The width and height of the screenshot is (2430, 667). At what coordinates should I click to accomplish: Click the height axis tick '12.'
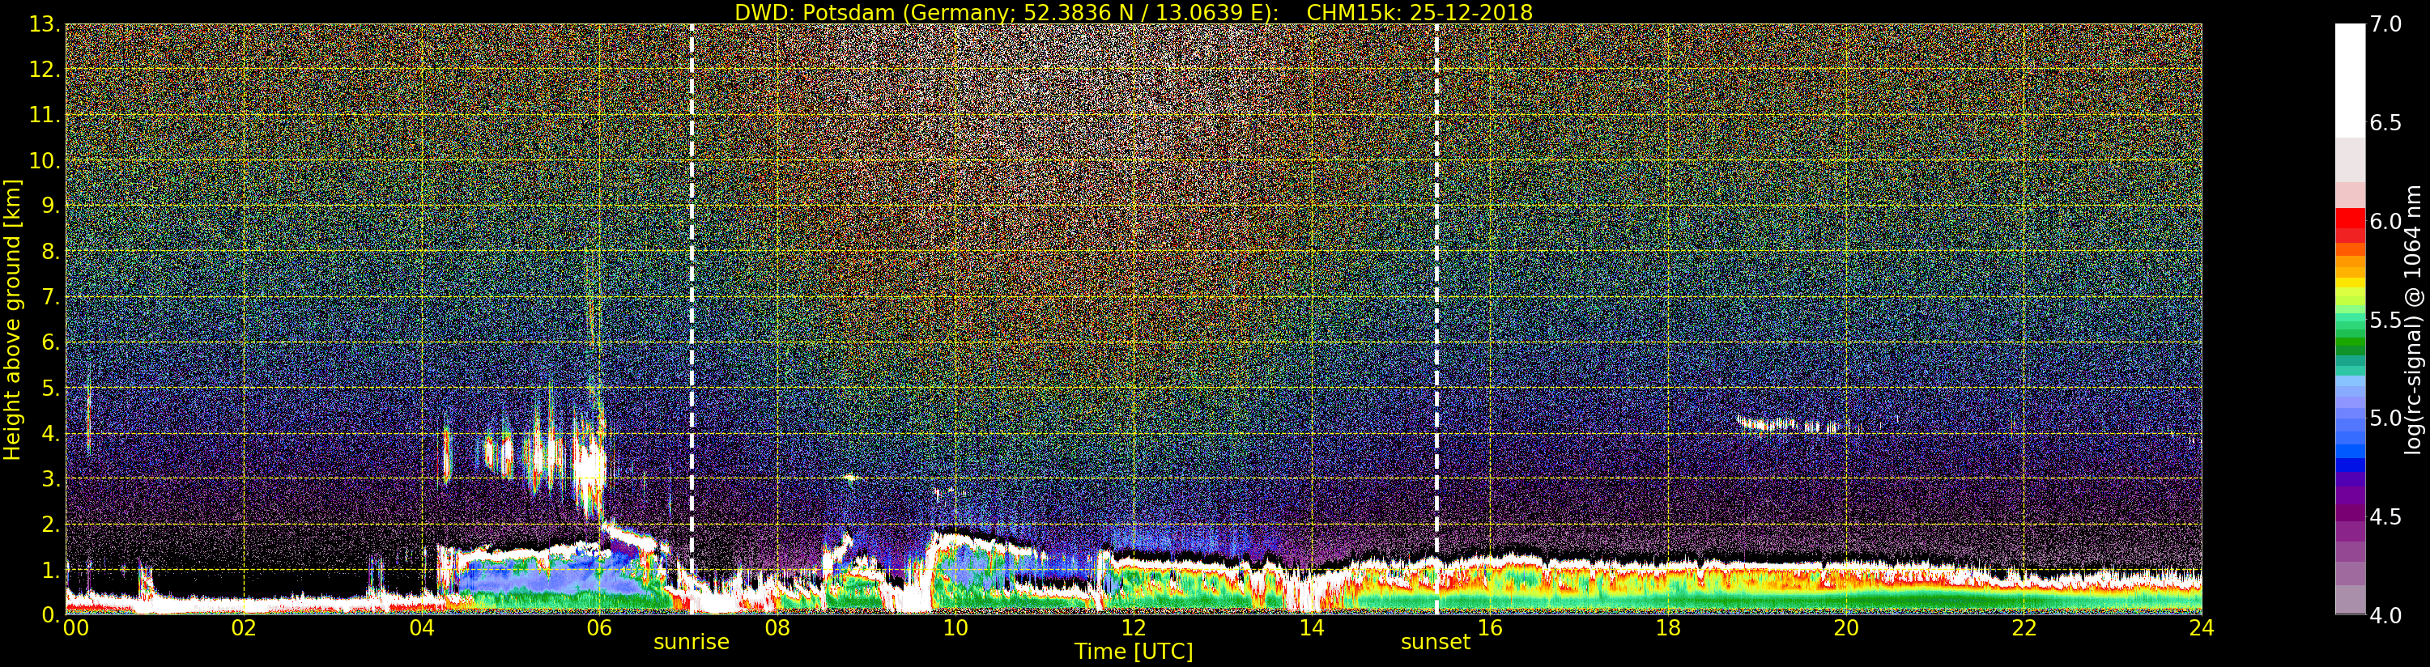click(x=44, y=70)
